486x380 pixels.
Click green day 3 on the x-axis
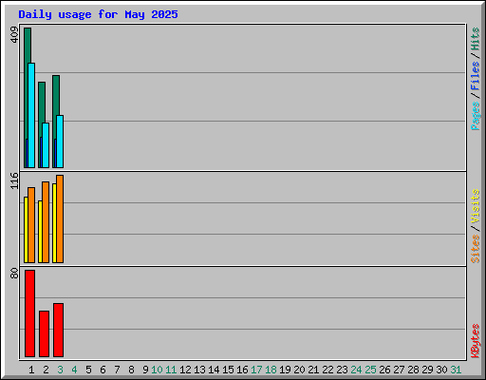(60, 370)
